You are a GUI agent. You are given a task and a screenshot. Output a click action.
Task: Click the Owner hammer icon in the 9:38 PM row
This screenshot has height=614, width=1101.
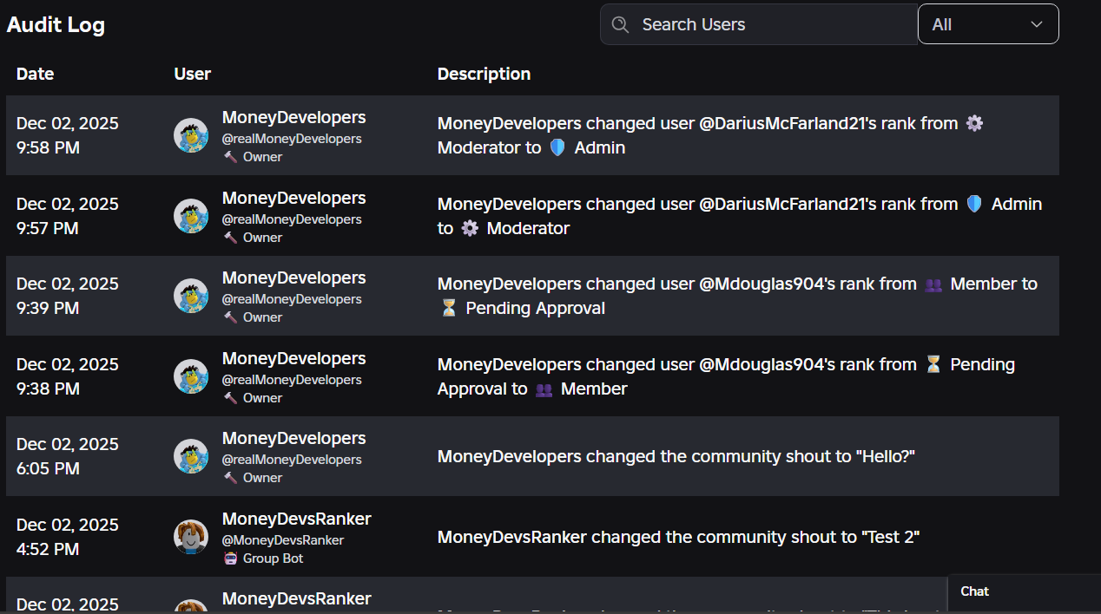coord(230,398)
